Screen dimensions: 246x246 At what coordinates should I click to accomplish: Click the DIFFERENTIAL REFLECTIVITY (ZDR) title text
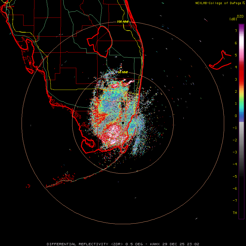85,244
